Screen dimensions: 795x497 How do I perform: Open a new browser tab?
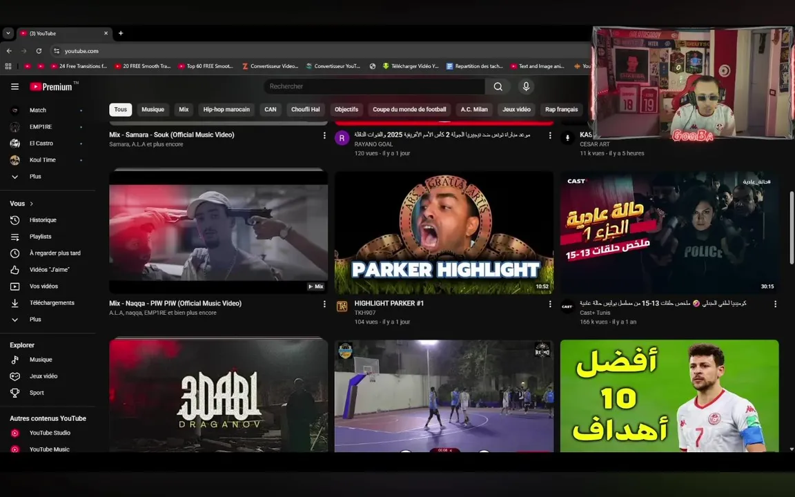121,33
